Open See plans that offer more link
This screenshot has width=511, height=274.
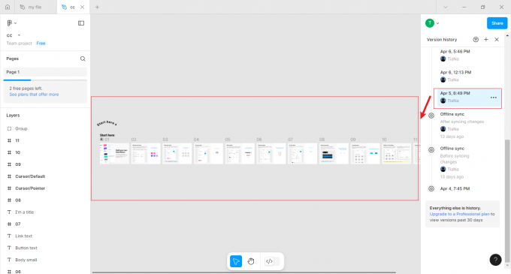34,95
